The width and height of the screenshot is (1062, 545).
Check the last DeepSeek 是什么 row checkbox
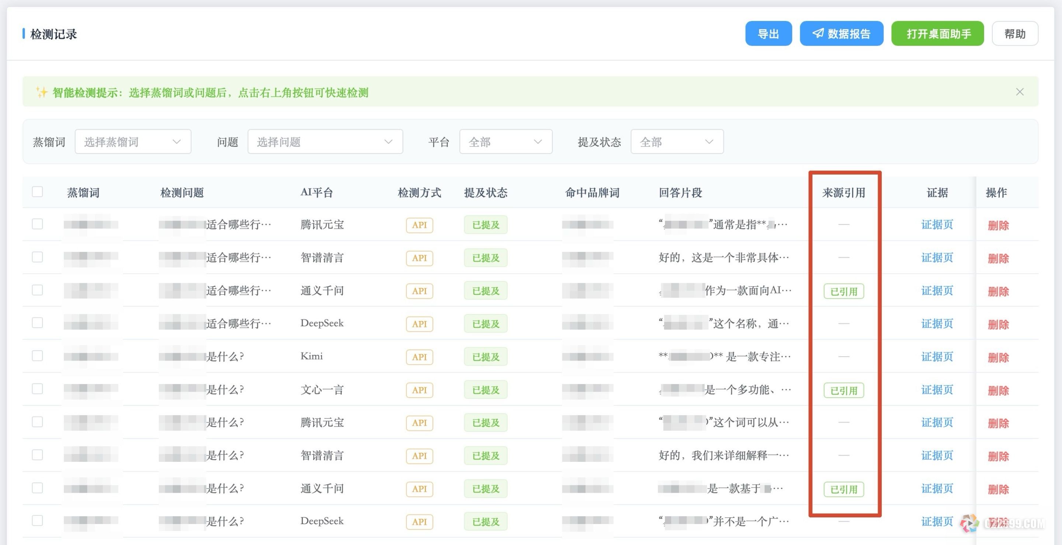click(x=38, y=520)
